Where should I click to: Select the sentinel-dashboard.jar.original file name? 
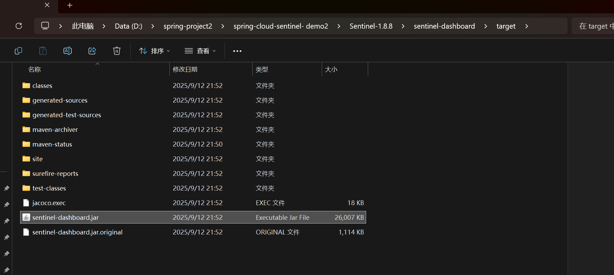pyautogui.click(x=78, y=232)
